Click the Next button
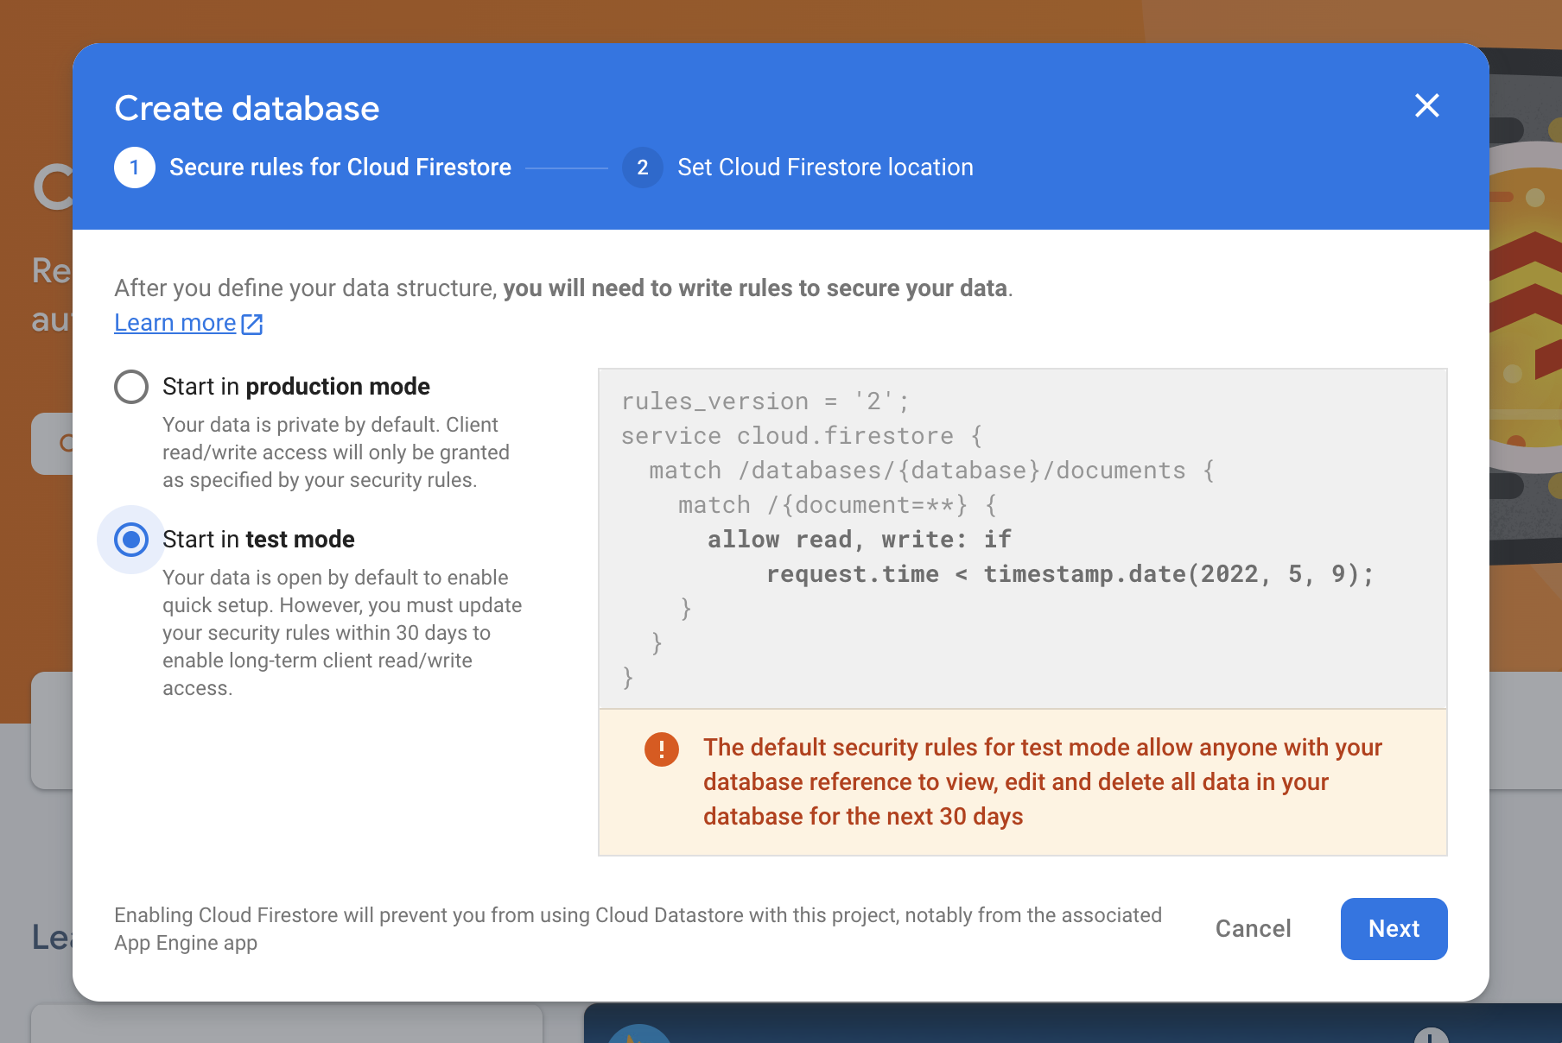This screenshot has height=1043, width=1562. [x=1394, y=928]
